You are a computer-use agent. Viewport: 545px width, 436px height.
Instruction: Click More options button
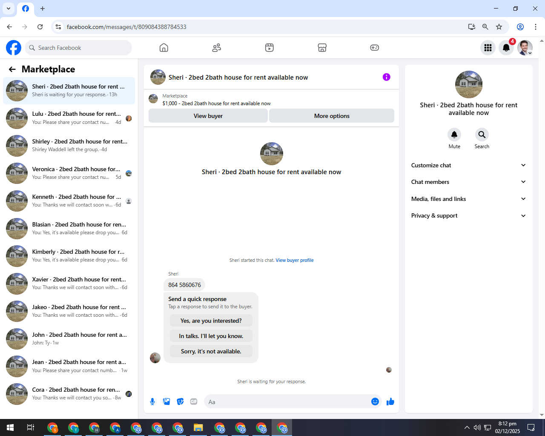[x=332, y=116]
